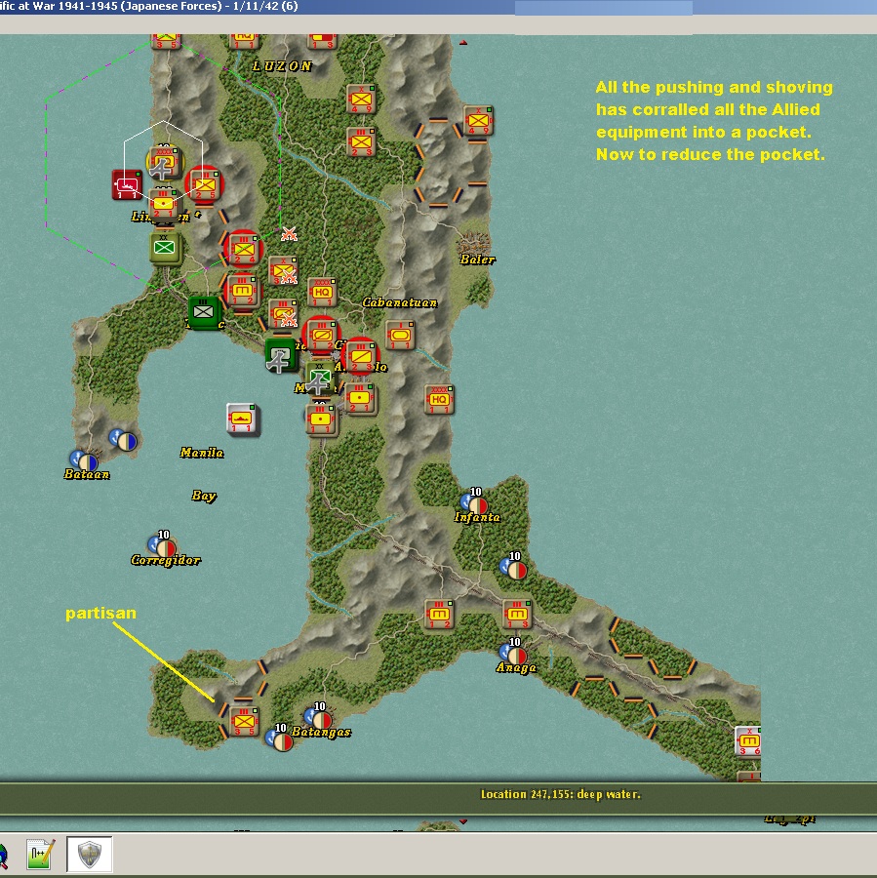877x878 pixels.
Task: Click the upper Bataan peninsula base icon
Action: [123, 439]
